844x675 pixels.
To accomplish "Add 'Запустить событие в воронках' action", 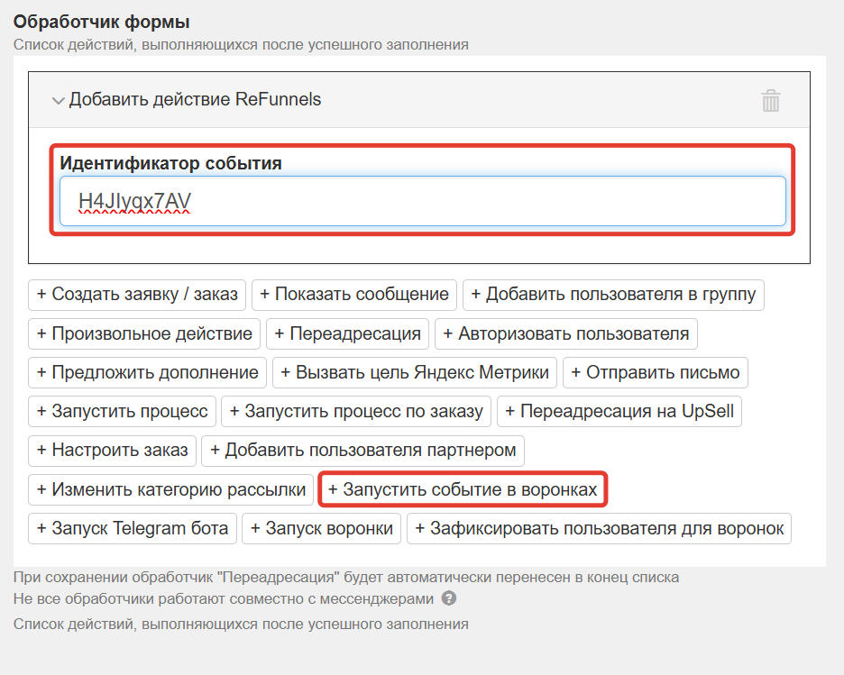I will pyautogui.click(x=463, y=489).
